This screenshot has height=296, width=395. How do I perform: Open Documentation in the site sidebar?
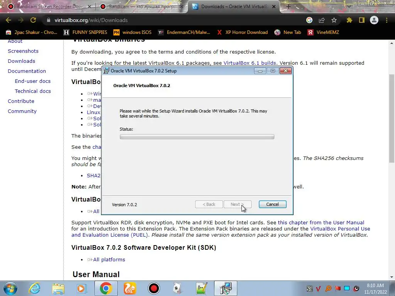[x=27, y=71]
